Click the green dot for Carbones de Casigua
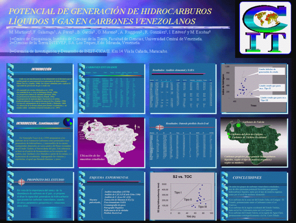The image size is (296, 223). click(x=228, y=134)
